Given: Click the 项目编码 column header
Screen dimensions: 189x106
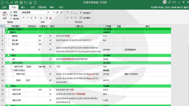Looking at the screenshot, I should pos(15,26).
